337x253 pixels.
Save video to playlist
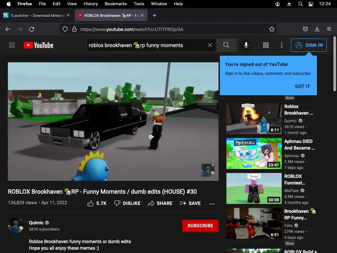coord(190,203)
